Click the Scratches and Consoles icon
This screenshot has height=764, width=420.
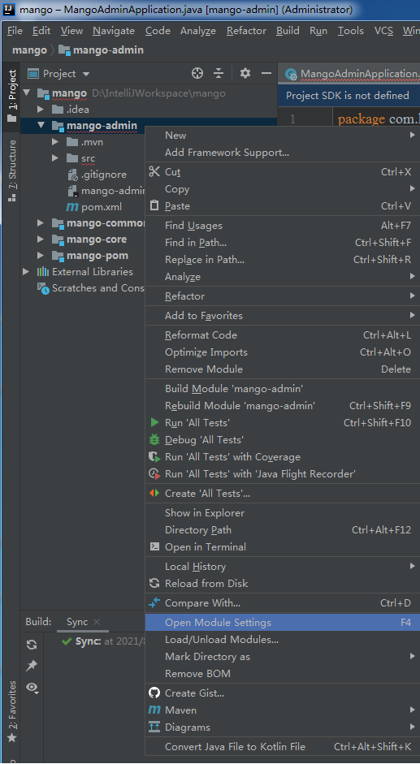(x=43, y=288)
